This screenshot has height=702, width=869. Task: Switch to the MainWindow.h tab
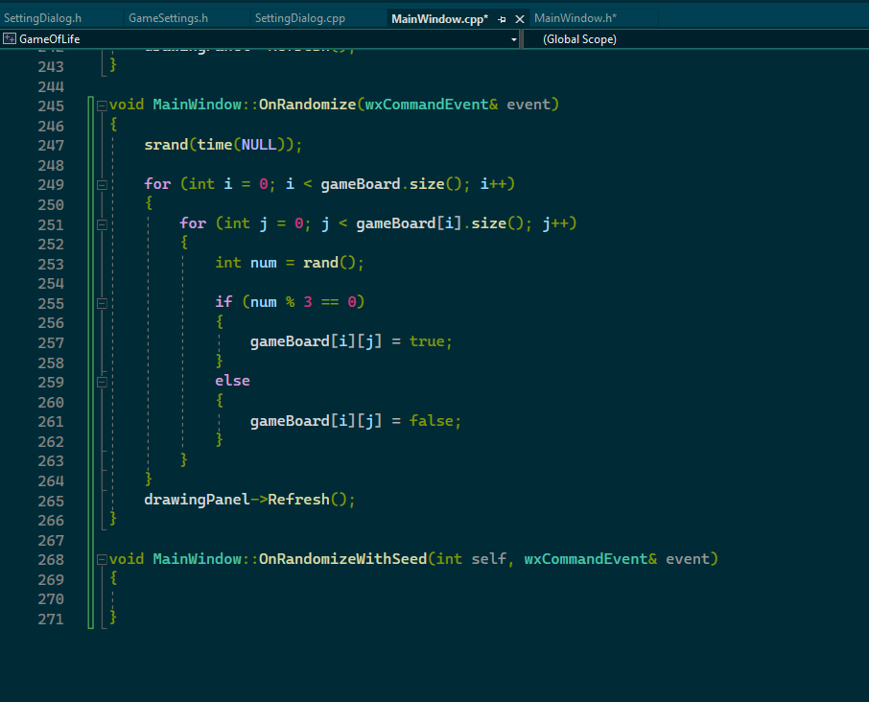(x=577, y=17)
